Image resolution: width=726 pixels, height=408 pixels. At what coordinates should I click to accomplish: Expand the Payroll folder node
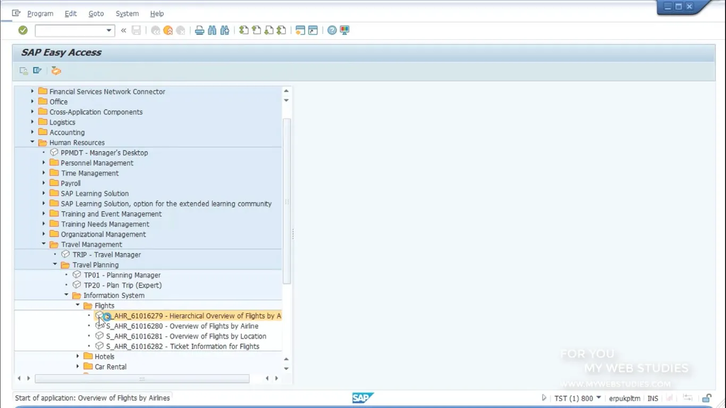[x=44, y=183]
